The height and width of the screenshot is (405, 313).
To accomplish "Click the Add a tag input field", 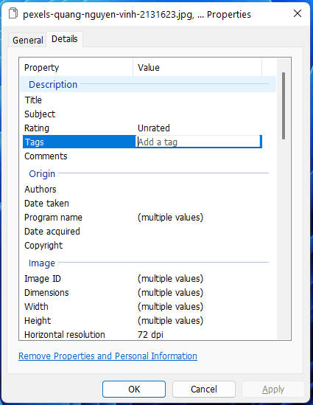I will pyautogui.click(x=198, y=142).
